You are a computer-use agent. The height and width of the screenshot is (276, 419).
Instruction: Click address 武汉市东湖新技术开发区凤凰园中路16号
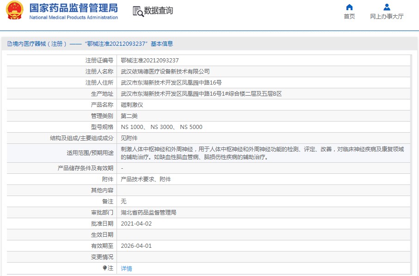click(x=171, y=83)
